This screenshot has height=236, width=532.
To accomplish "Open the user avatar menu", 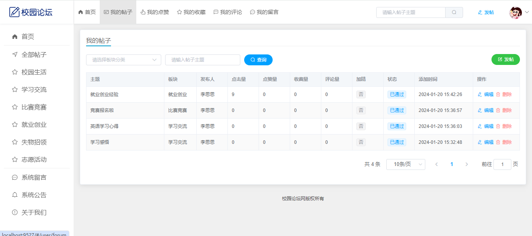I will tap(515, 12).
